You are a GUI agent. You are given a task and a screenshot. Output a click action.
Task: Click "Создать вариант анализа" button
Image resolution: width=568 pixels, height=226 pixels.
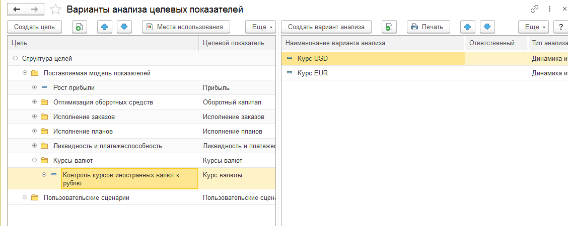point(326,27)
